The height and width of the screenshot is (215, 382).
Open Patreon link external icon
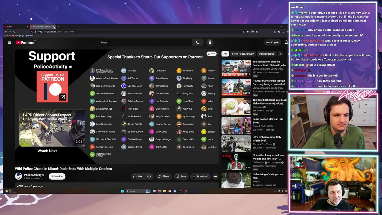click(x=63, y=97)
